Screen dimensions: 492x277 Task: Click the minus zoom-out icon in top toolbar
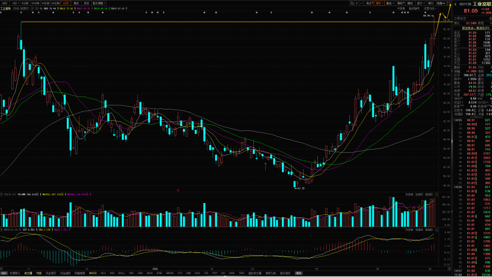click(x=362, y=3)
